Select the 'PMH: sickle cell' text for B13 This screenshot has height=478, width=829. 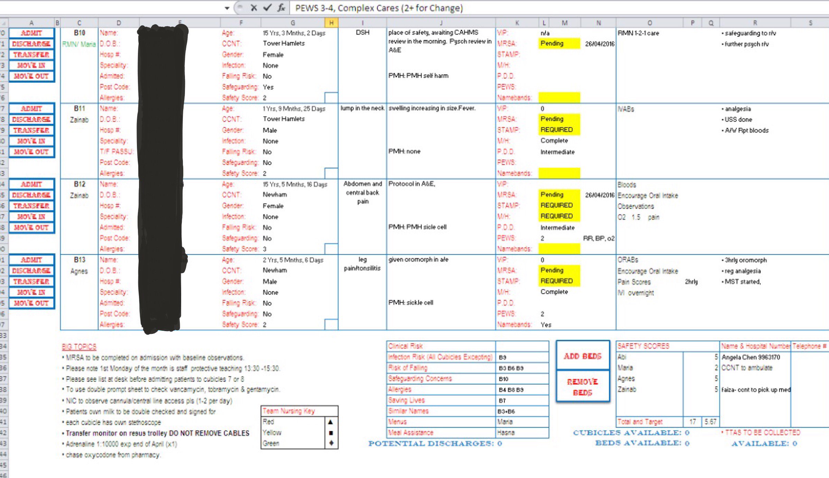(410, 303)
